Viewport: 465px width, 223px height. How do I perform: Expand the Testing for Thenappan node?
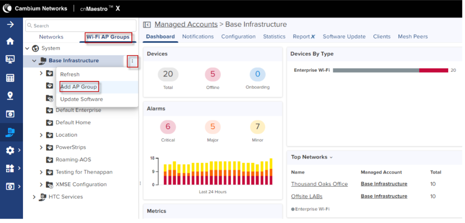point(41,172)
